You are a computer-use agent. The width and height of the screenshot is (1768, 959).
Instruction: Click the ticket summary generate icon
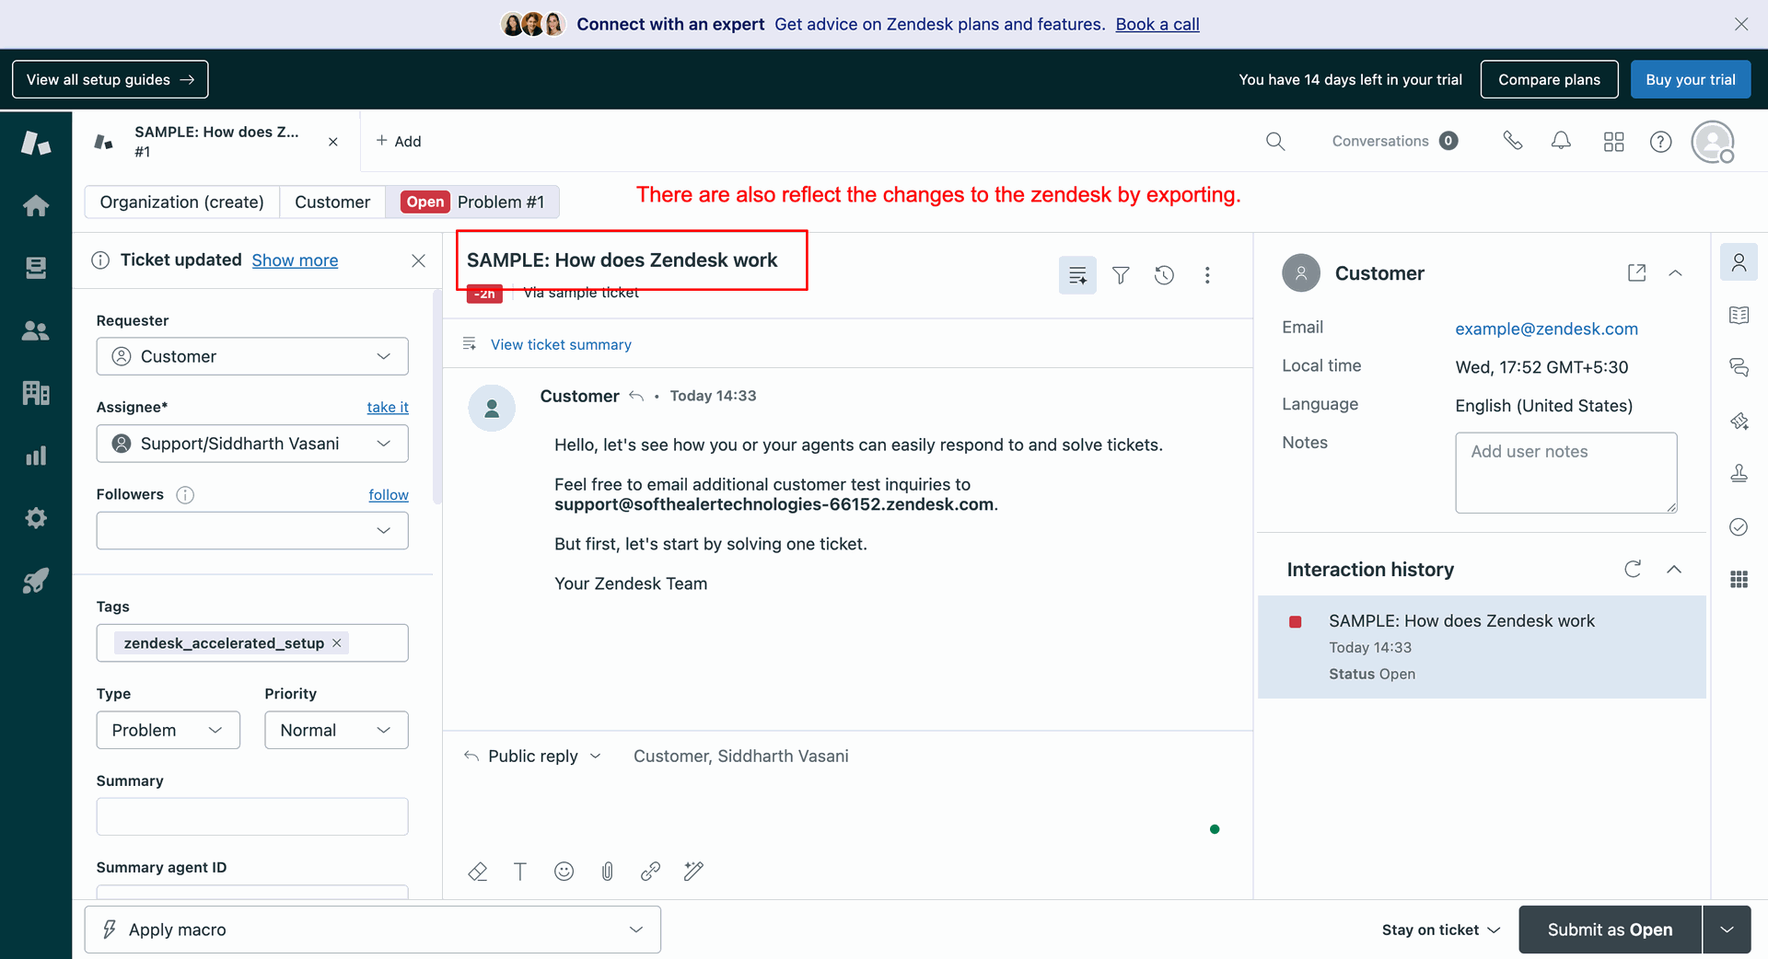pyautogui.click(x=1077, y=275)
